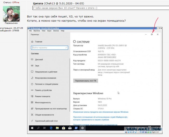Open Звук sound settings

[35, 66]
